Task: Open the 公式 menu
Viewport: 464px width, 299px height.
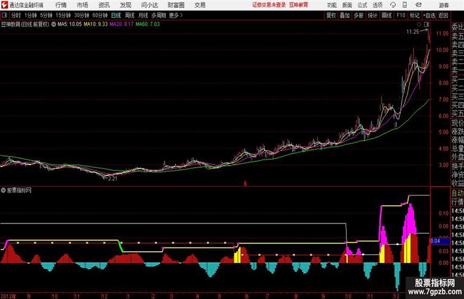Action: [362, 5]
